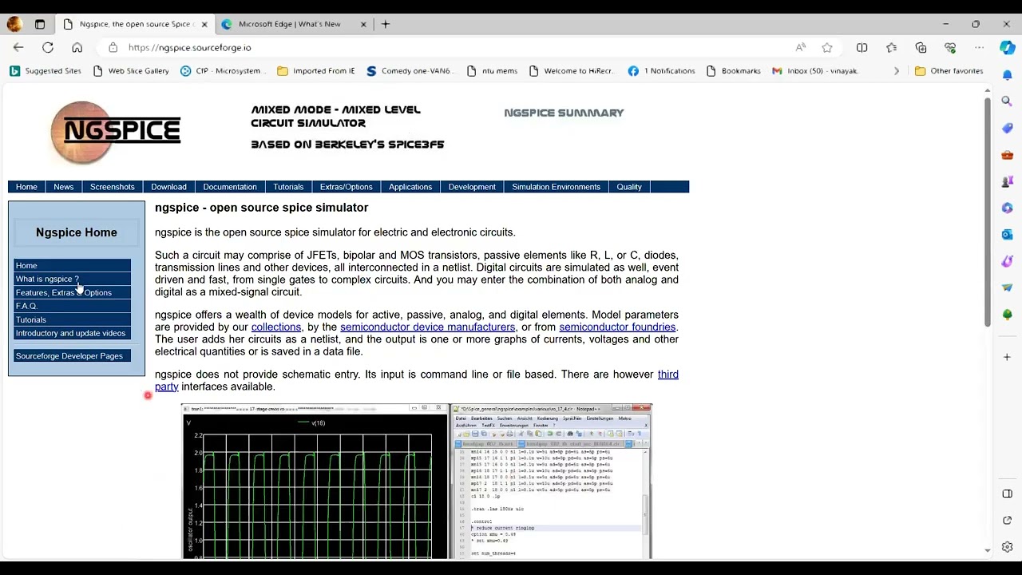The height and width of the screenshot is (575, 1022).
Task: Open the Screenshots menu item
Action: (x=112, y=187)
